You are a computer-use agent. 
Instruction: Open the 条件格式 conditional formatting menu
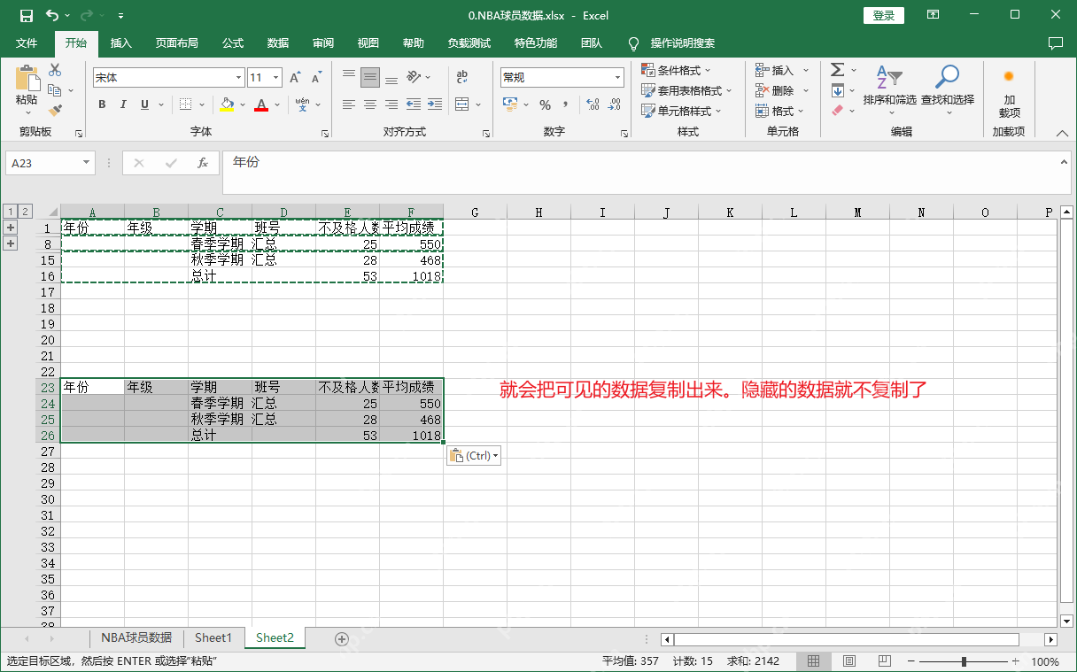click(676, 70)
